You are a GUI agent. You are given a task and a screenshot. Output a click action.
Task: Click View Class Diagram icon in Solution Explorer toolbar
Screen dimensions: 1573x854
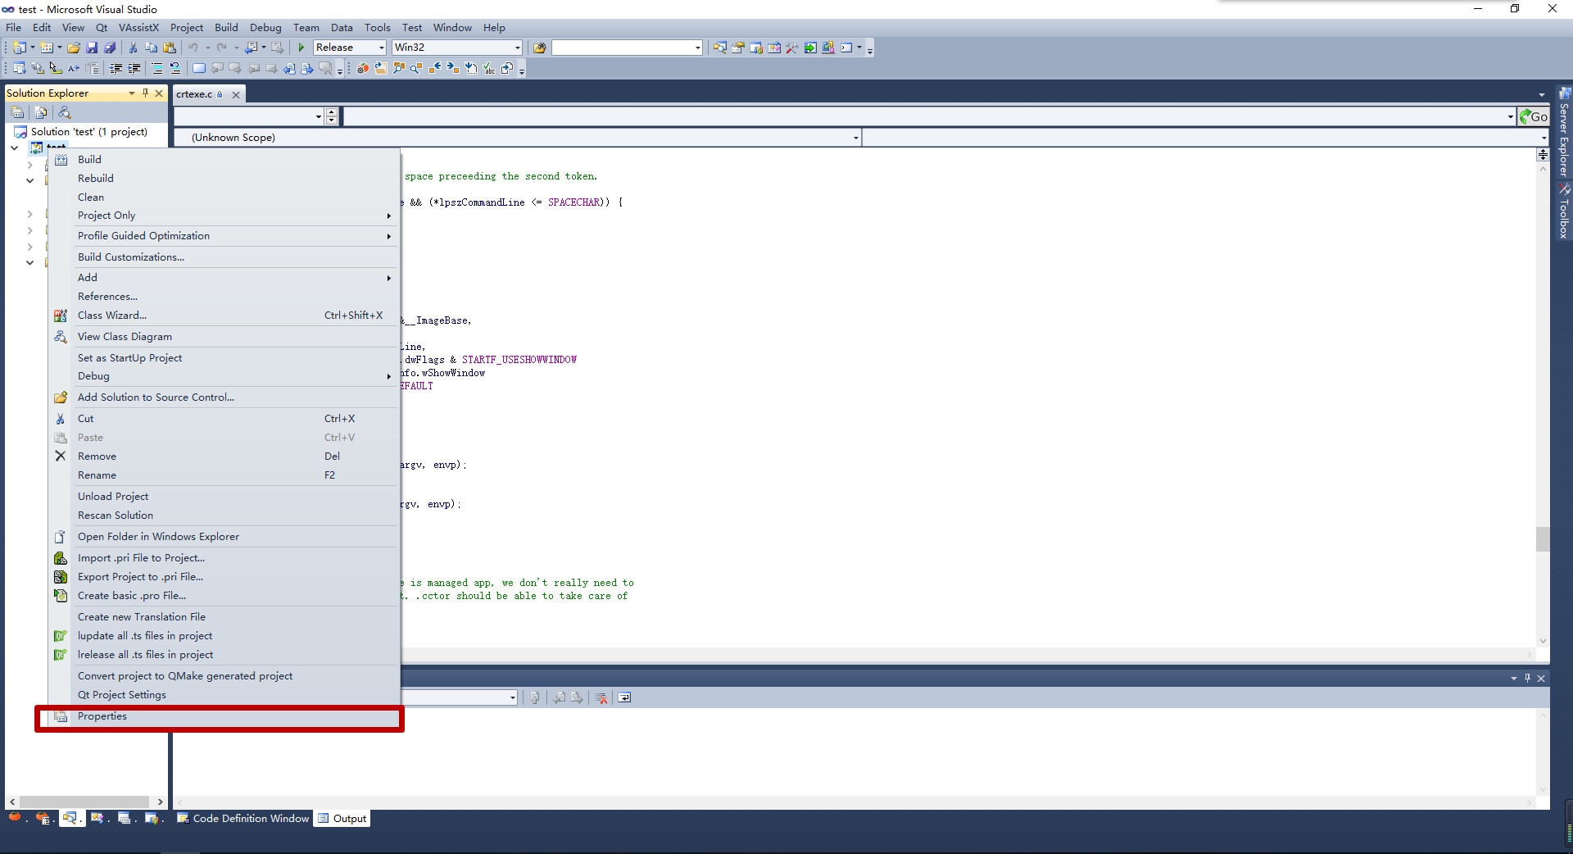[x=65, y=112]
